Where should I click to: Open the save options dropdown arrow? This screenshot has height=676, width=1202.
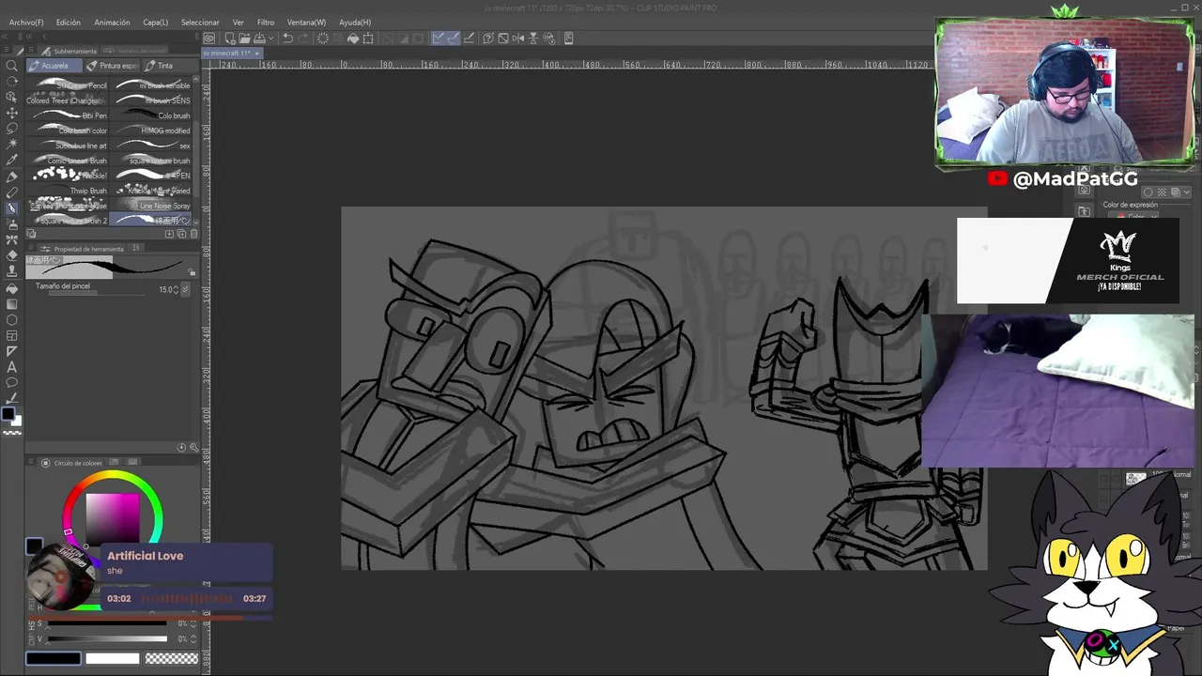pyautogui.click(x=271, y=38)
